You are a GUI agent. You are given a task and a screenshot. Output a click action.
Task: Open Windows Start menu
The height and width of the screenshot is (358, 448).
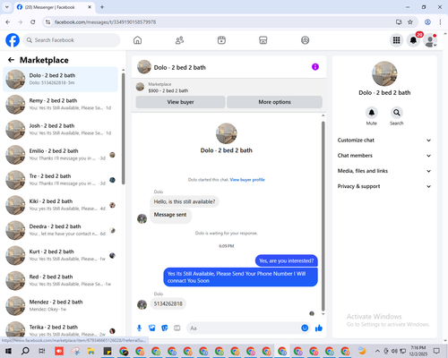coord(8,351)
